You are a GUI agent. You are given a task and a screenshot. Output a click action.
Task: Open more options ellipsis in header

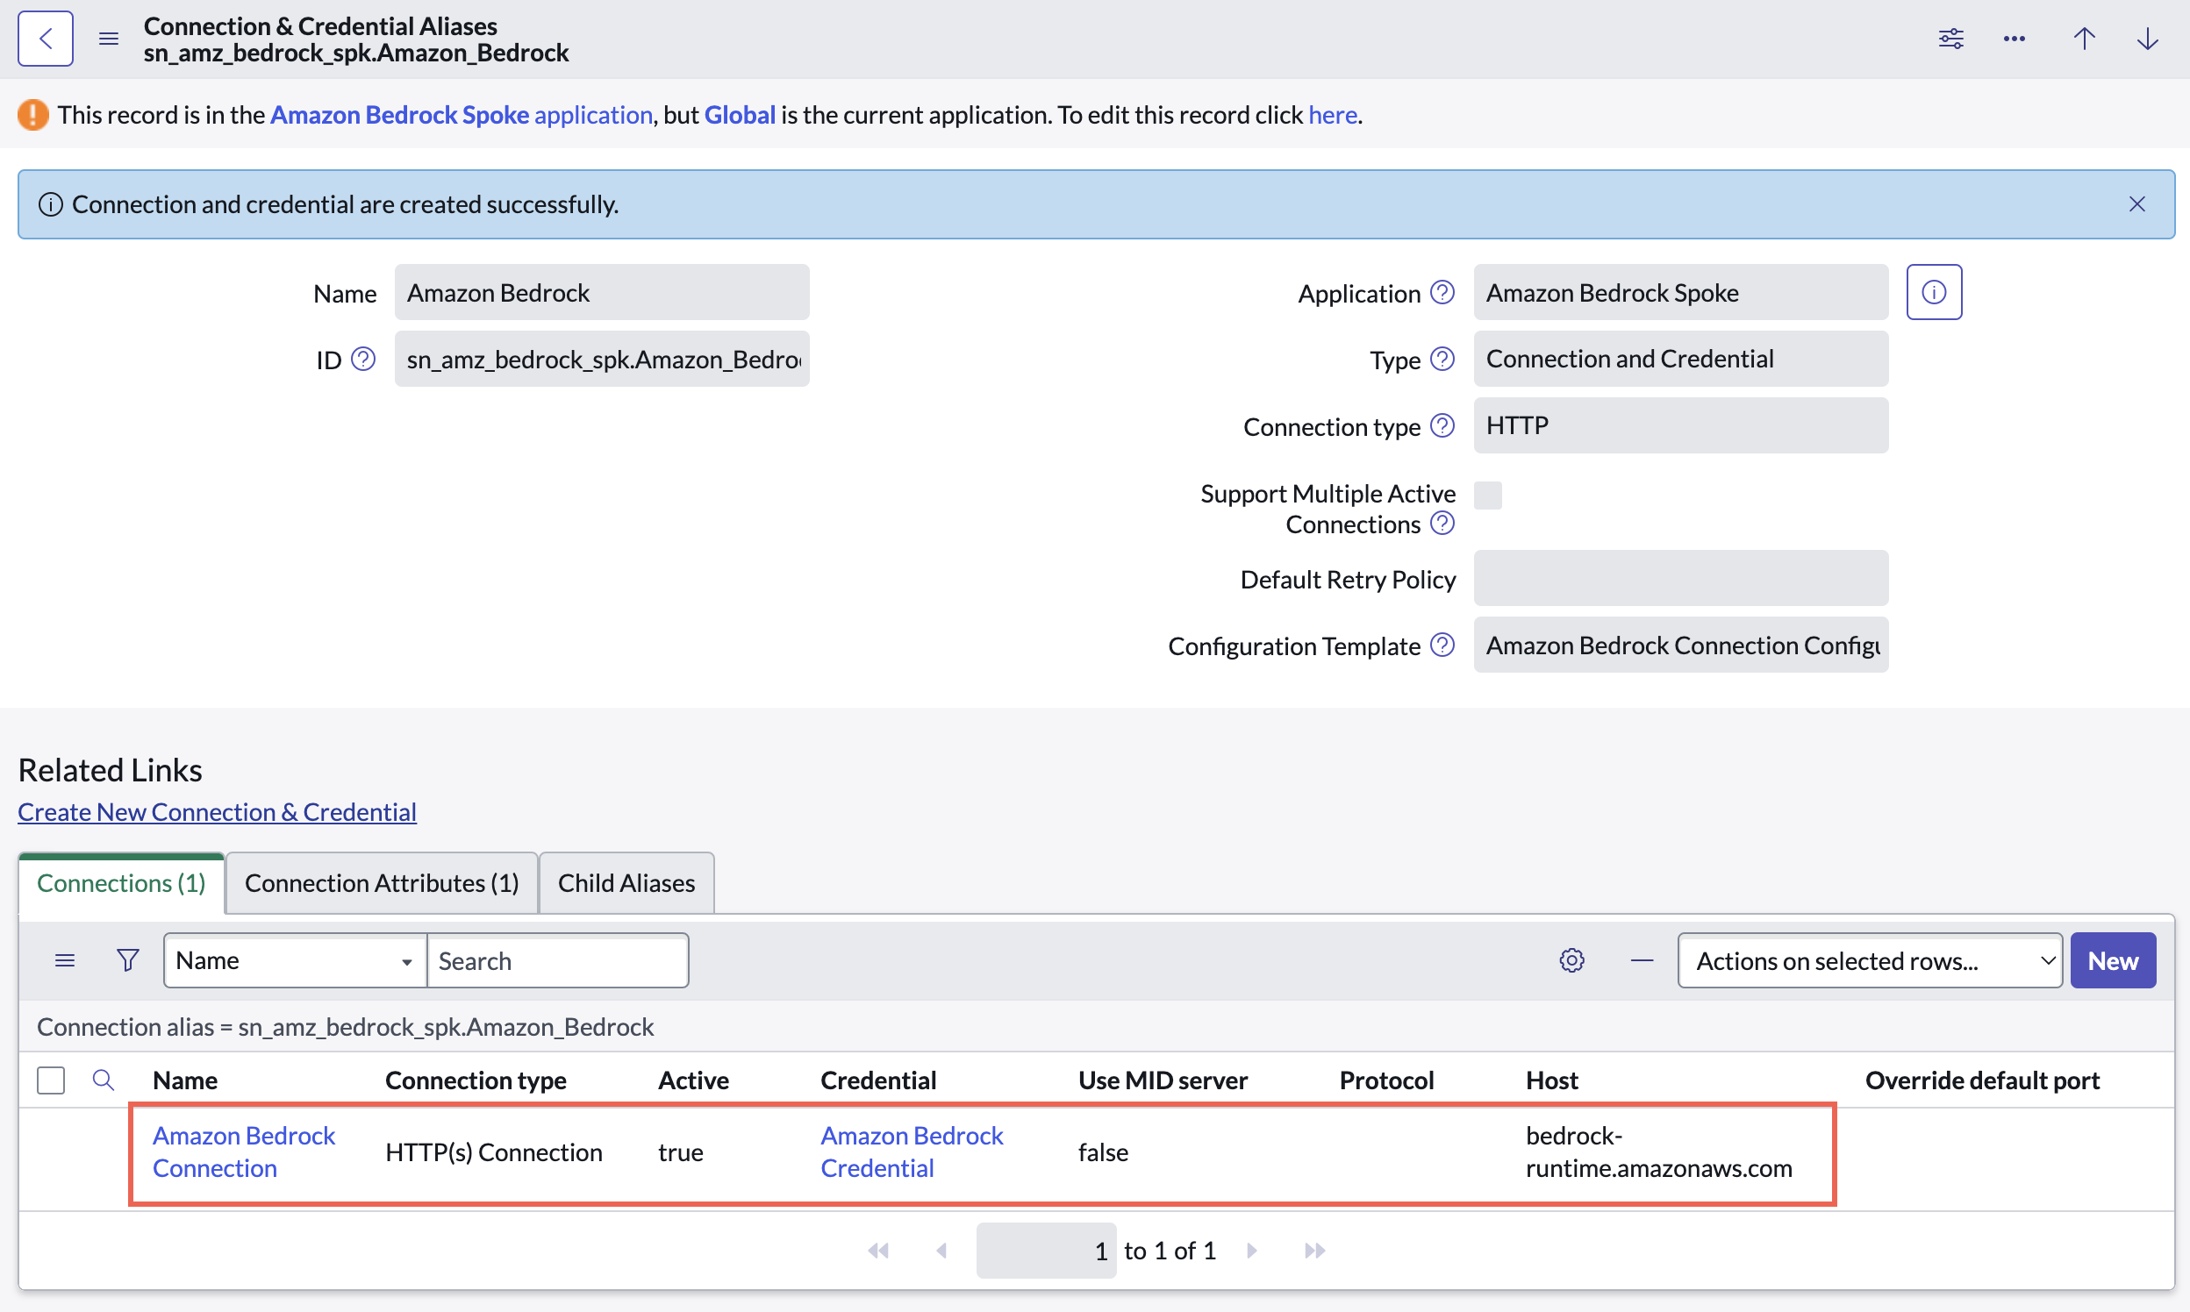coord(2014,39)
